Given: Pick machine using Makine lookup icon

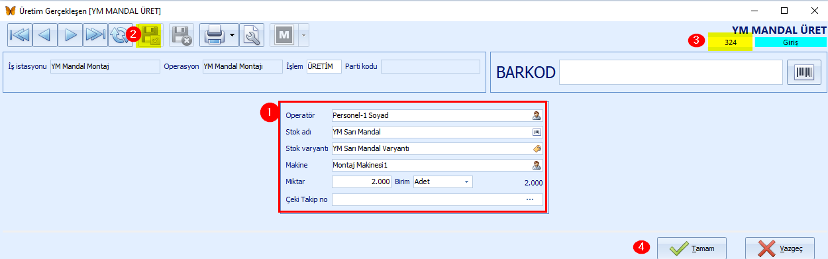Looking at the screenshot, I should (537, 165).
